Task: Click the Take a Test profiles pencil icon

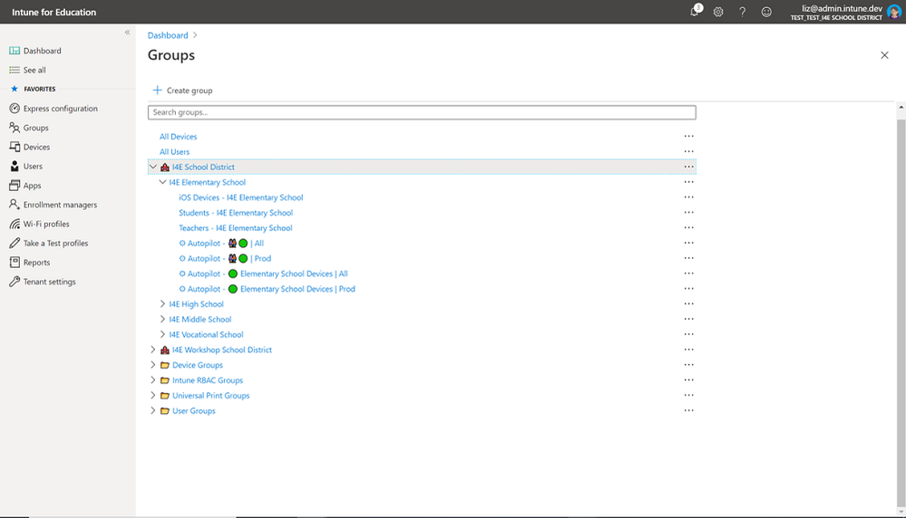Action: 15,243
